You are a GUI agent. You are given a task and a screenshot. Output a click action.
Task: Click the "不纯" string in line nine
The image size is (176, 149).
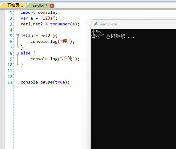tap(67, 59)
